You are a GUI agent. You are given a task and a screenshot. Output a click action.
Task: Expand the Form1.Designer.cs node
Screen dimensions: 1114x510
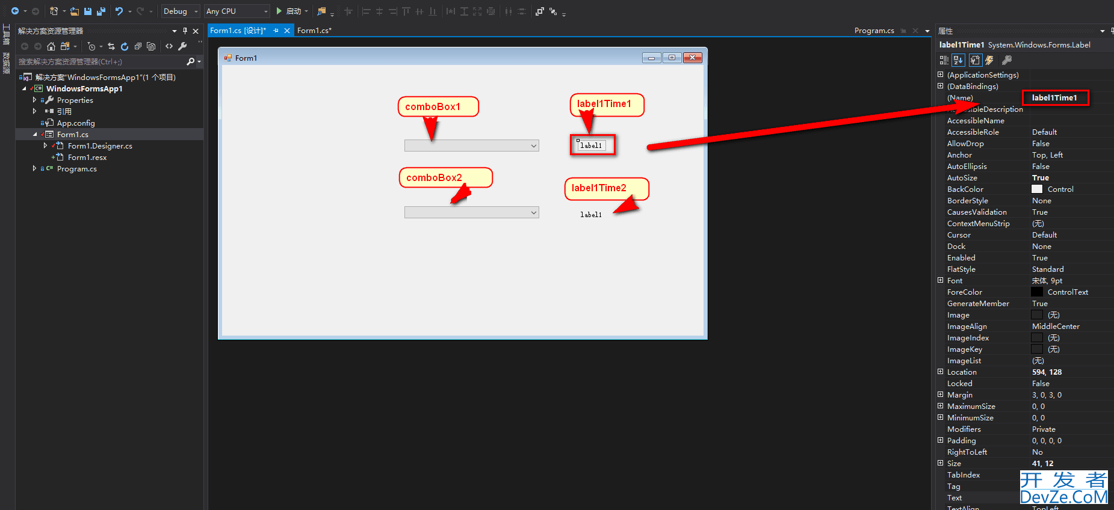[45, 146]
